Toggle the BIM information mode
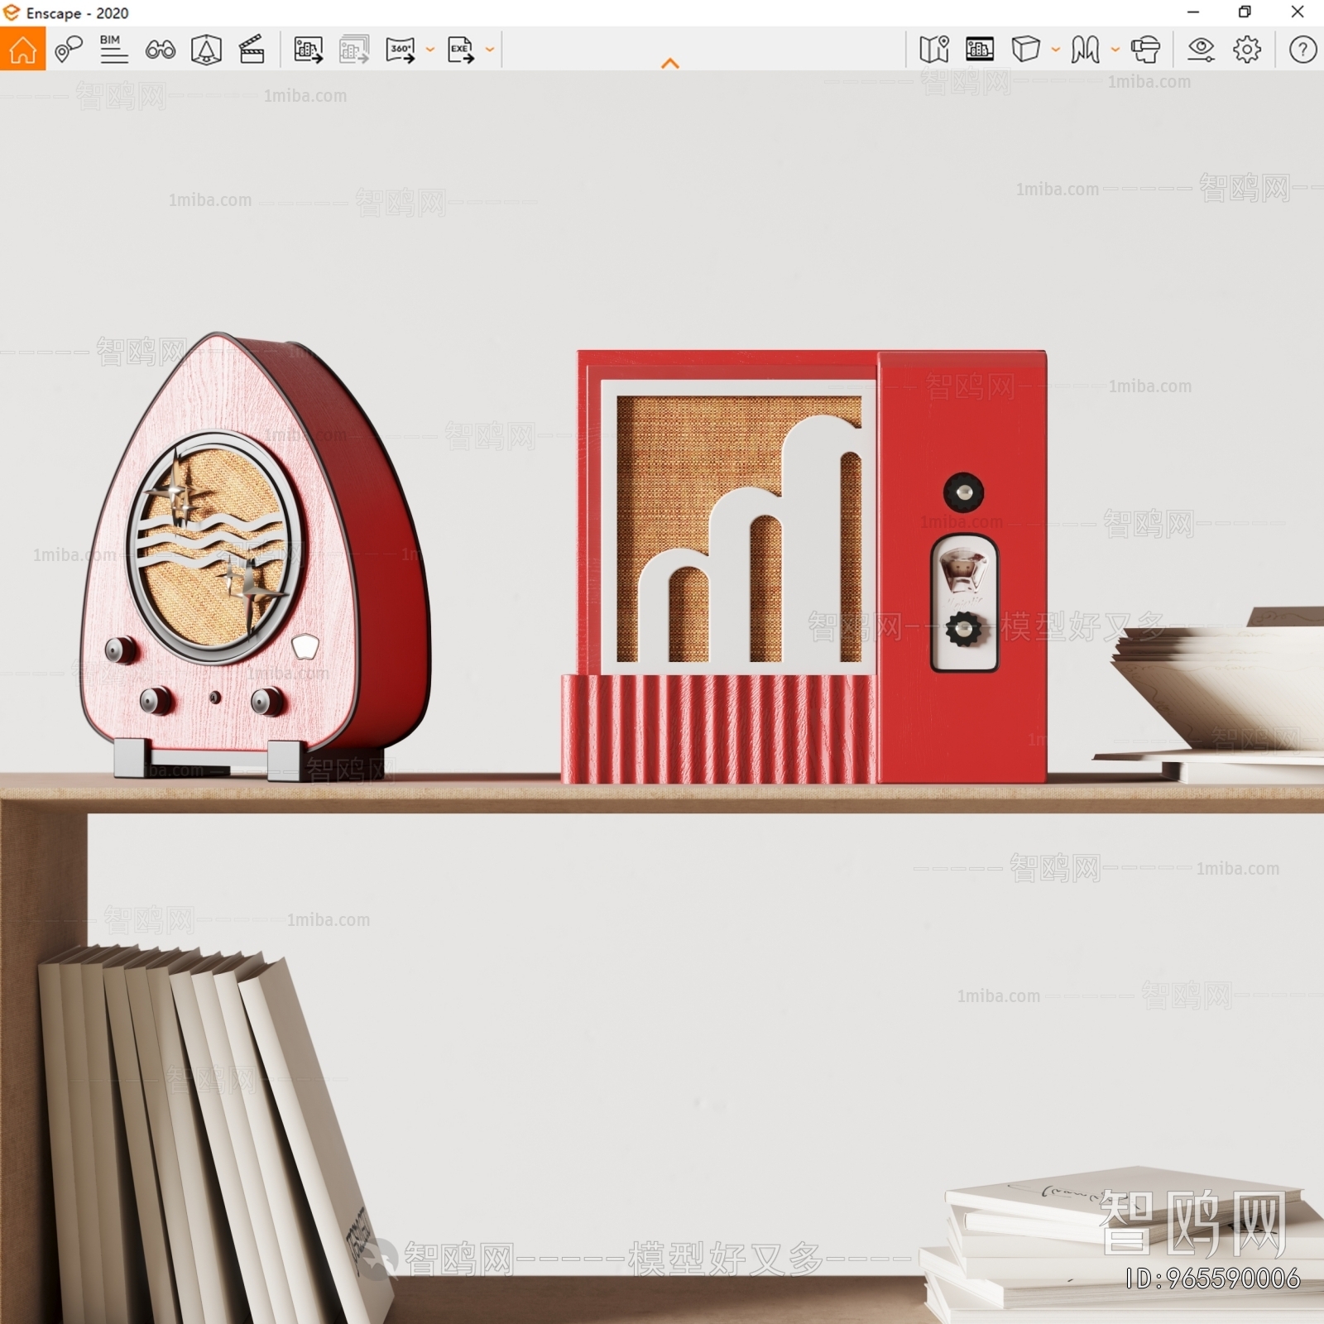Screen dimensions: 1324x1324 (113, 50)
